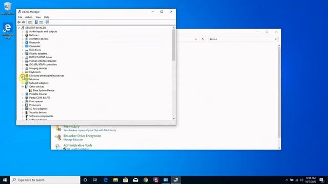Image resolution: width=328 pixels, height=184 pixels.
Task: Open the File menu
Action: [x=20, y=17]
